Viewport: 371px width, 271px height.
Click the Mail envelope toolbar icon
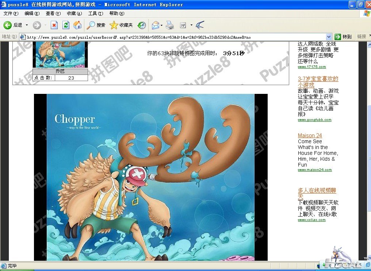155,25
